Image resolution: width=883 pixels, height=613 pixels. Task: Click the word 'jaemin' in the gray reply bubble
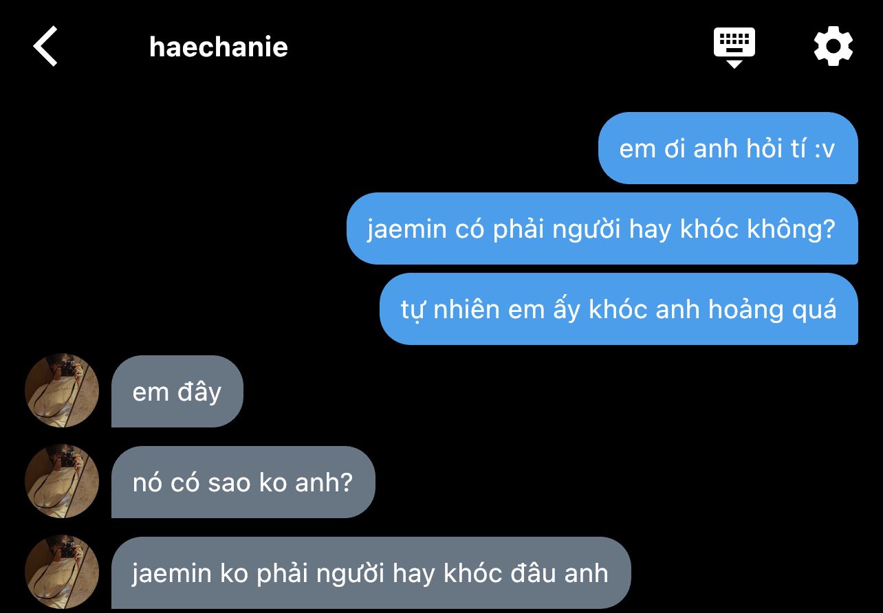172,573
